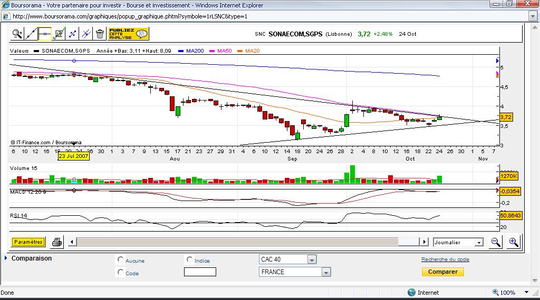The height and width of the screenshot is (300, 540).
Task: Click the 1270K volume value tag
Action: pyautogui.click(x=508, y=176)
